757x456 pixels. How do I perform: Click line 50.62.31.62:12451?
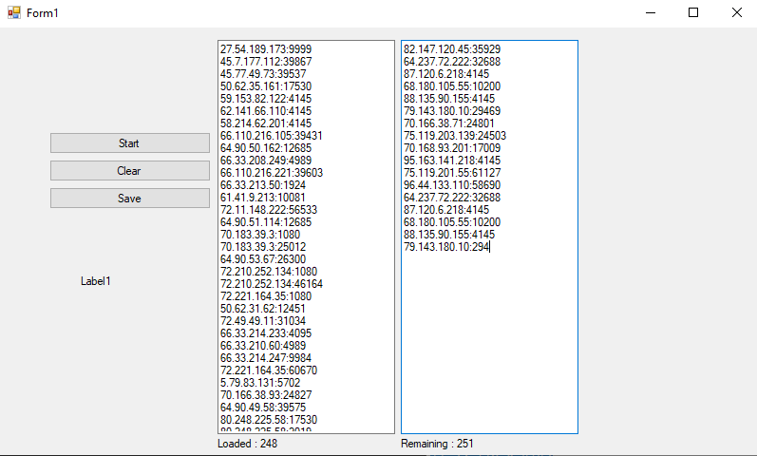(x=263, y=309)
